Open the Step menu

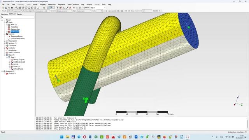pos(82,4)
